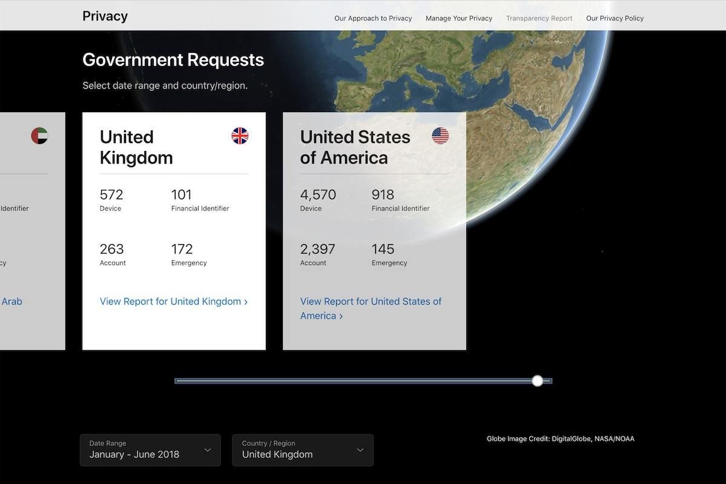Open the Manage Your Privacy page
This screenshot has height=484, width=726.
[459, 18]
